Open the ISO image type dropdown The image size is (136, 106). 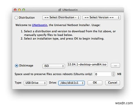[x=54, y=66]
